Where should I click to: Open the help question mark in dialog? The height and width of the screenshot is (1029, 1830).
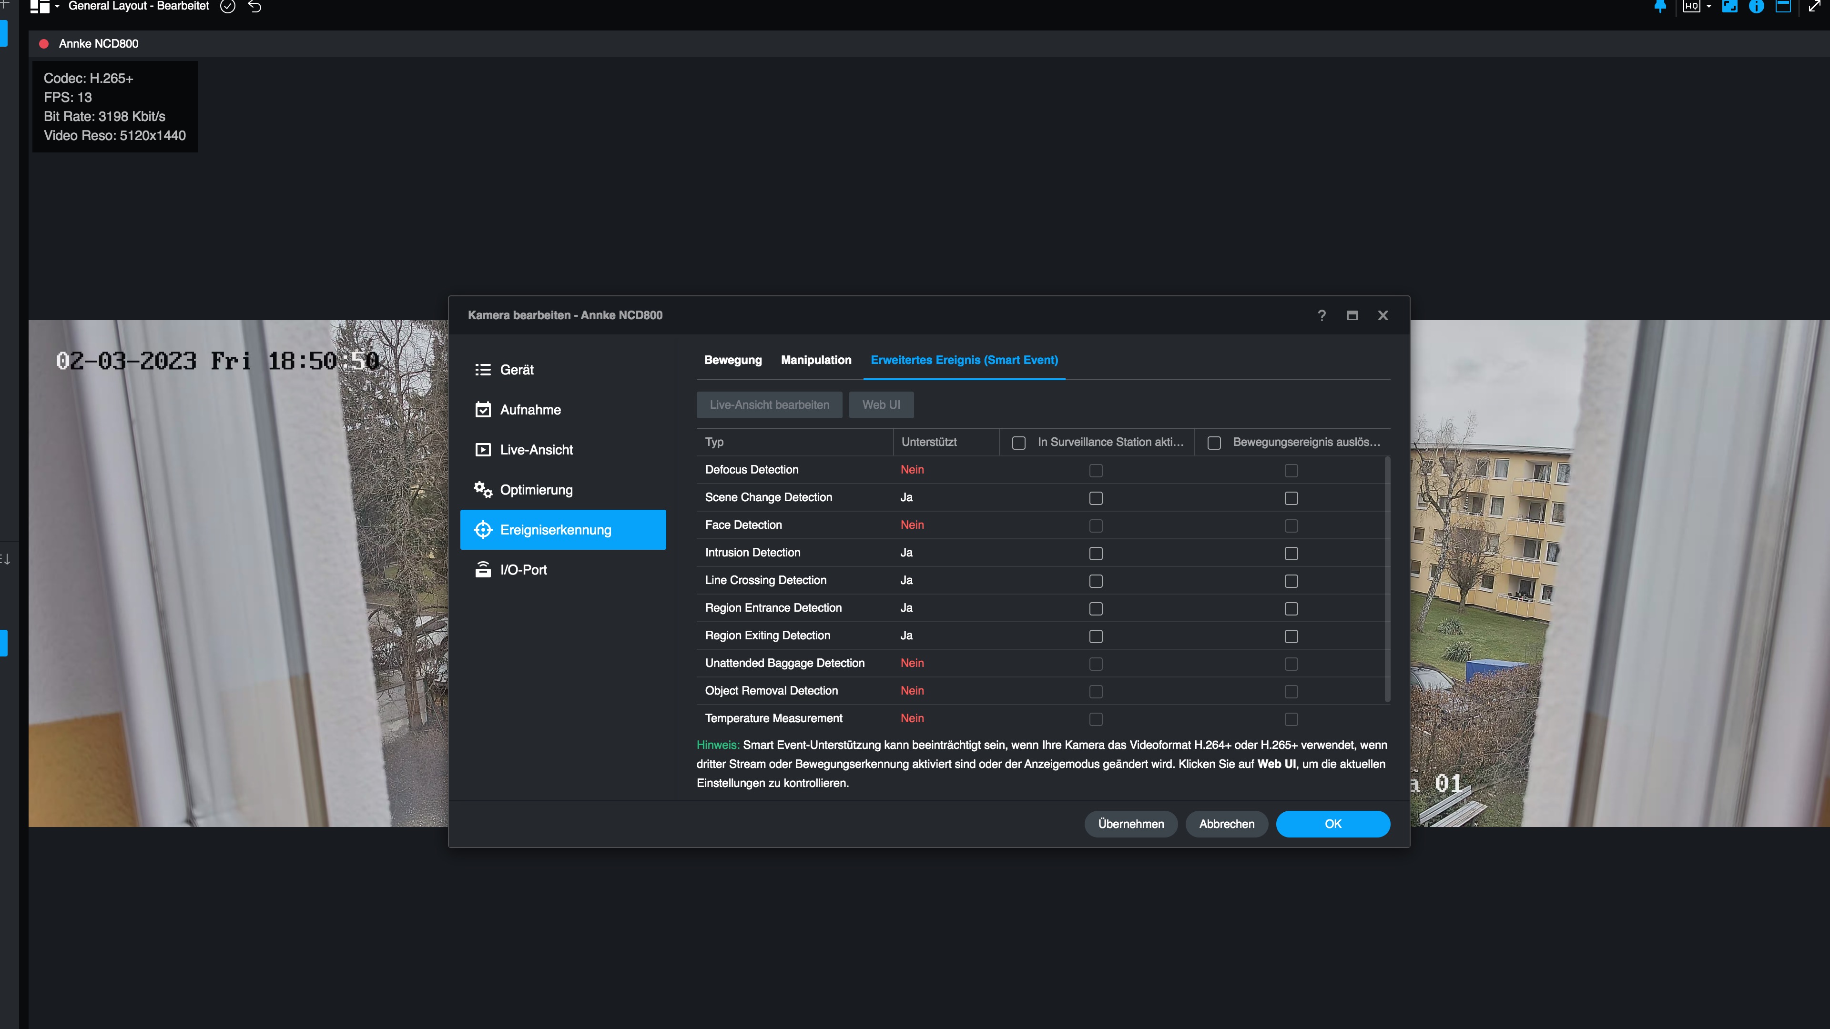pyautogui.click(x=1322, y=315)
